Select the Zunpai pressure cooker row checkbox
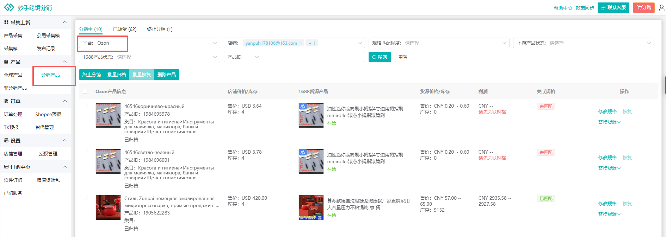This screenshot has width=666, height=237. (85, 197)
